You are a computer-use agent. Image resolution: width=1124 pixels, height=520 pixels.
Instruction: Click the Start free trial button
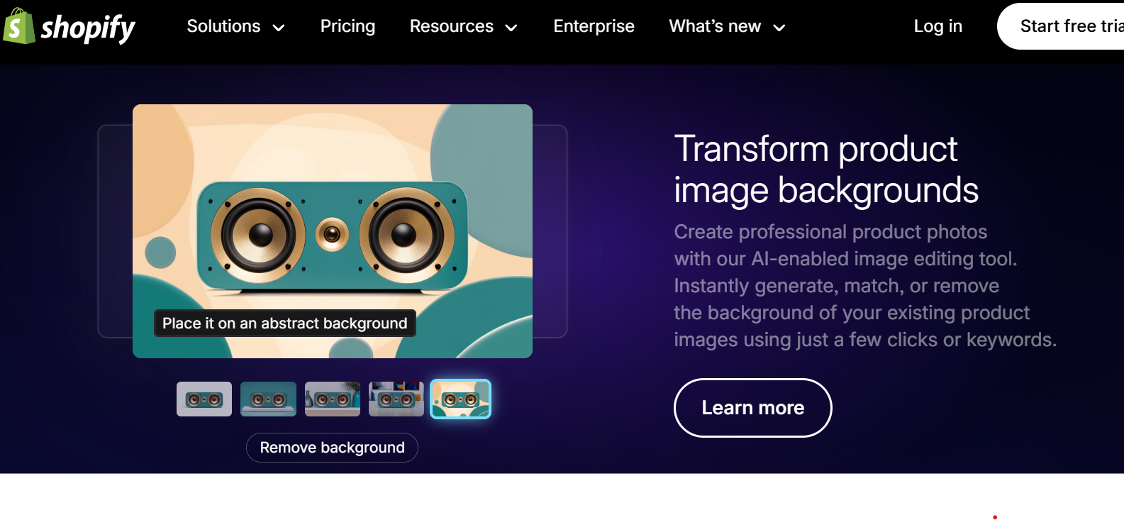click(1061, 26)
